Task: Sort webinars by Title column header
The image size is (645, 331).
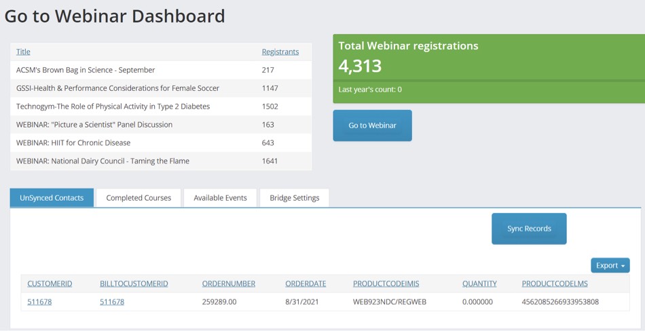Action: pos(23,52)
